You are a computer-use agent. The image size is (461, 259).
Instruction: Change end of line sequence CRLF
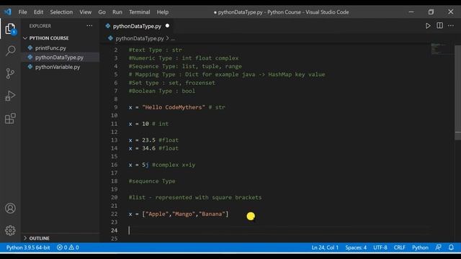click(x=399, y=247)
